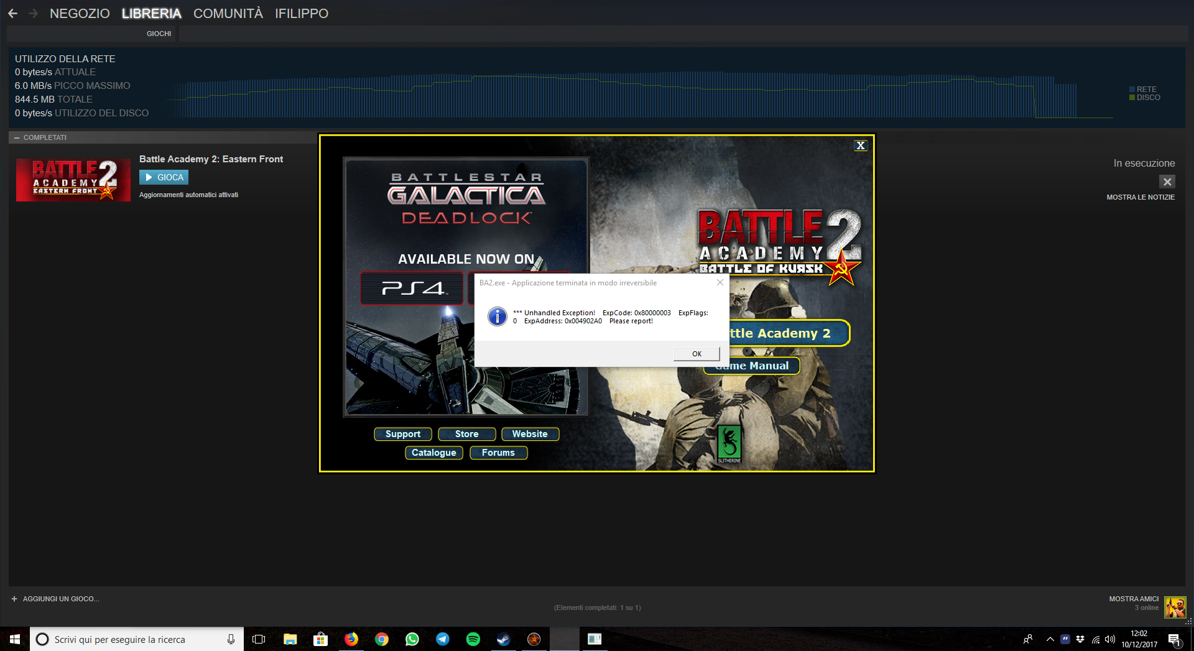
Task: Open friends list avatar icon
Action: pyautogui.click(x=1175, y=607)
